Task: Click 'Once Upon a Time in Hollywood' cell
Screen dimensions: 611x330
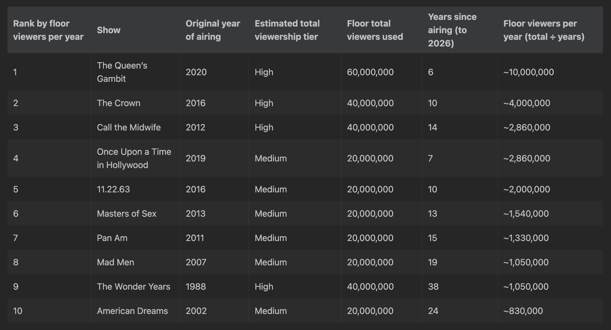Action: point(134,158)
